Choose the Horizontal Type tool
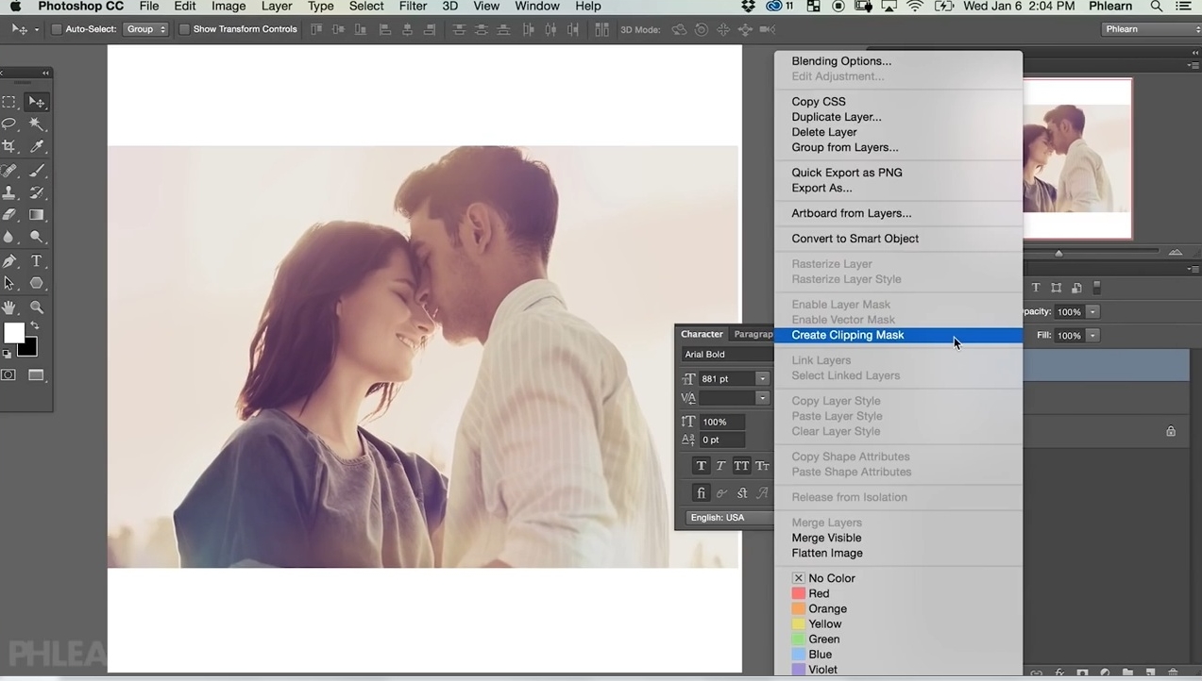The image size is (1202, 681). click(x=37, y=261)
